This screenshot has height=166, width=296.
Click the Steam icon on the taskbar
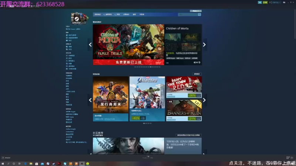point(54,164)
